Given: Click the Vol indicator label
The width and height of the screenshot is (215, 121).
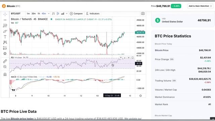Looking at the screenshot, I should [12, 23].
